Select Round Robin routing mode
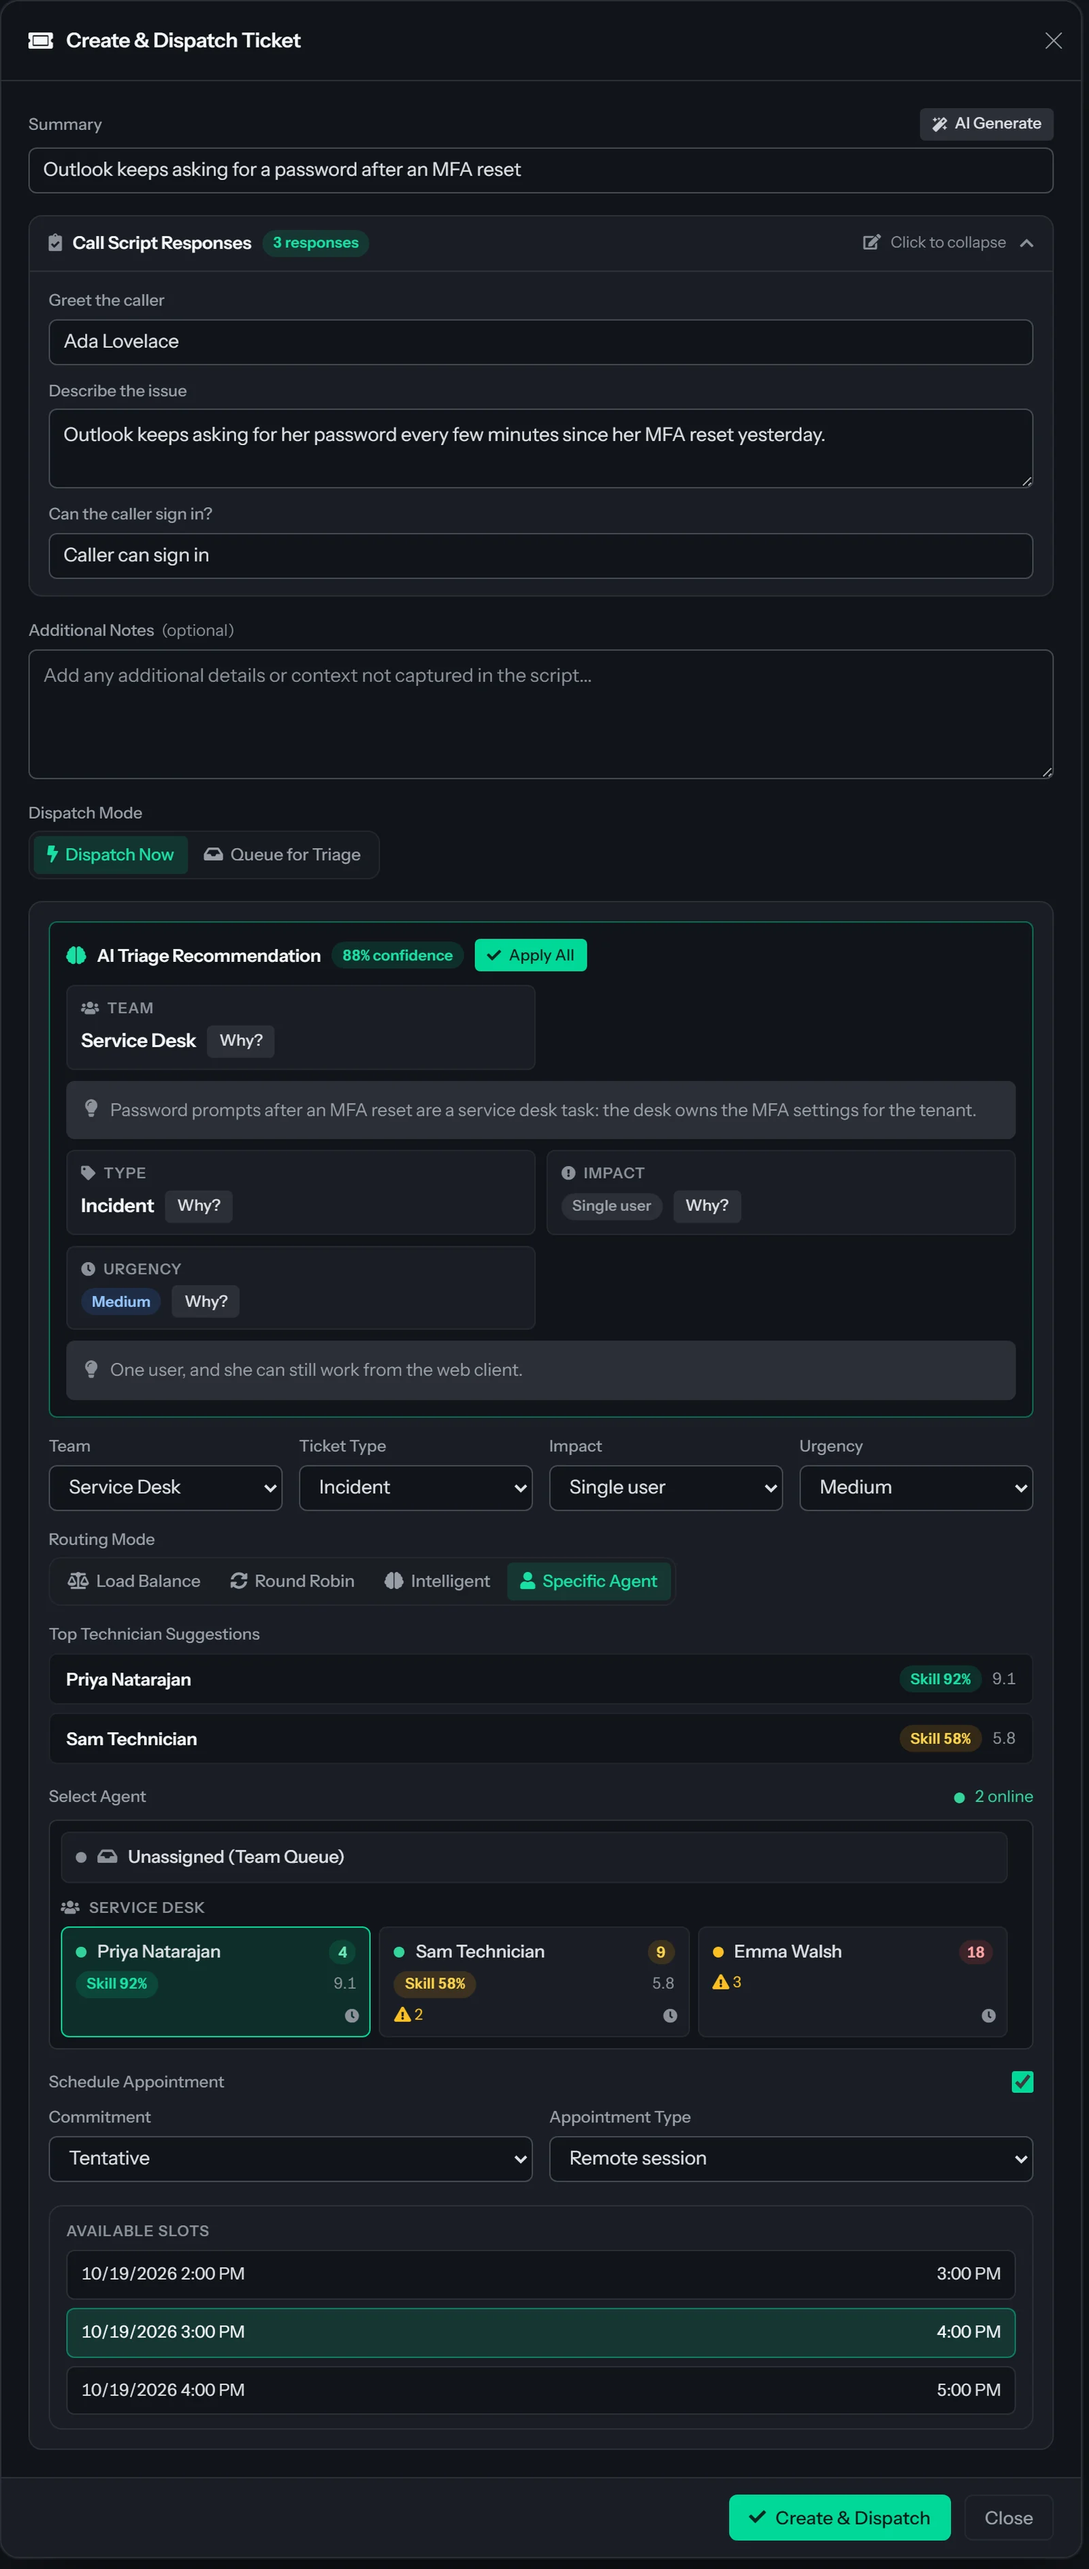 [x=292, y=1581]
